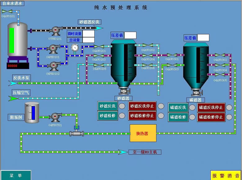
Task: Open the 菜单 menu button
Action: [x=16, y=176]
